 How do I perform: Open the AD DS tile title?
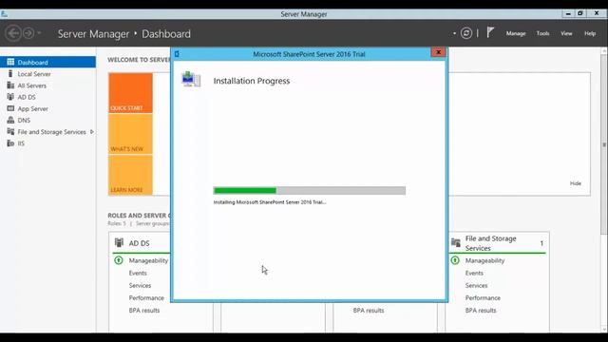click(140, 243)
